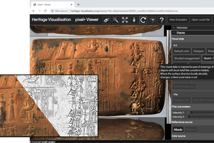Adjust the Intensity 1 slider
Screen dimensions: 214x143
click(x=191, y=112)
